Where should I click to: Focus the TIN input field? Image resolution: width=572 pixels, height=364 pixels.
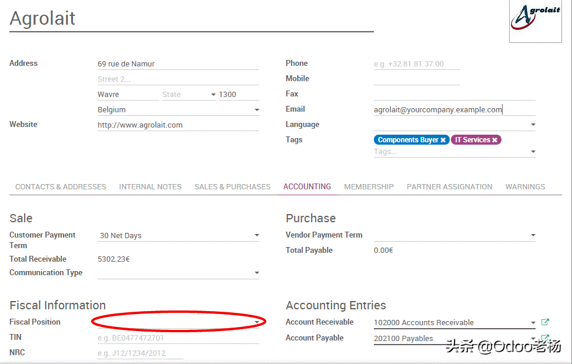pyautogui.click(x=178, y=338)
